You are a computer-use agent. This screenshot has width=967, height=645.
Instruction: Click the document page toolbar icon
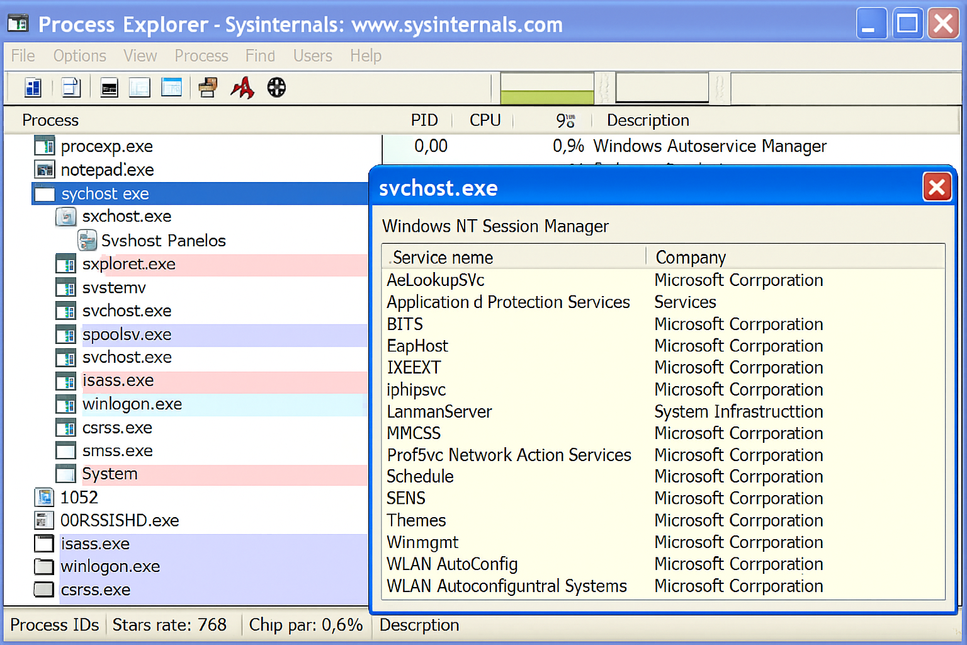coord(71,88)
